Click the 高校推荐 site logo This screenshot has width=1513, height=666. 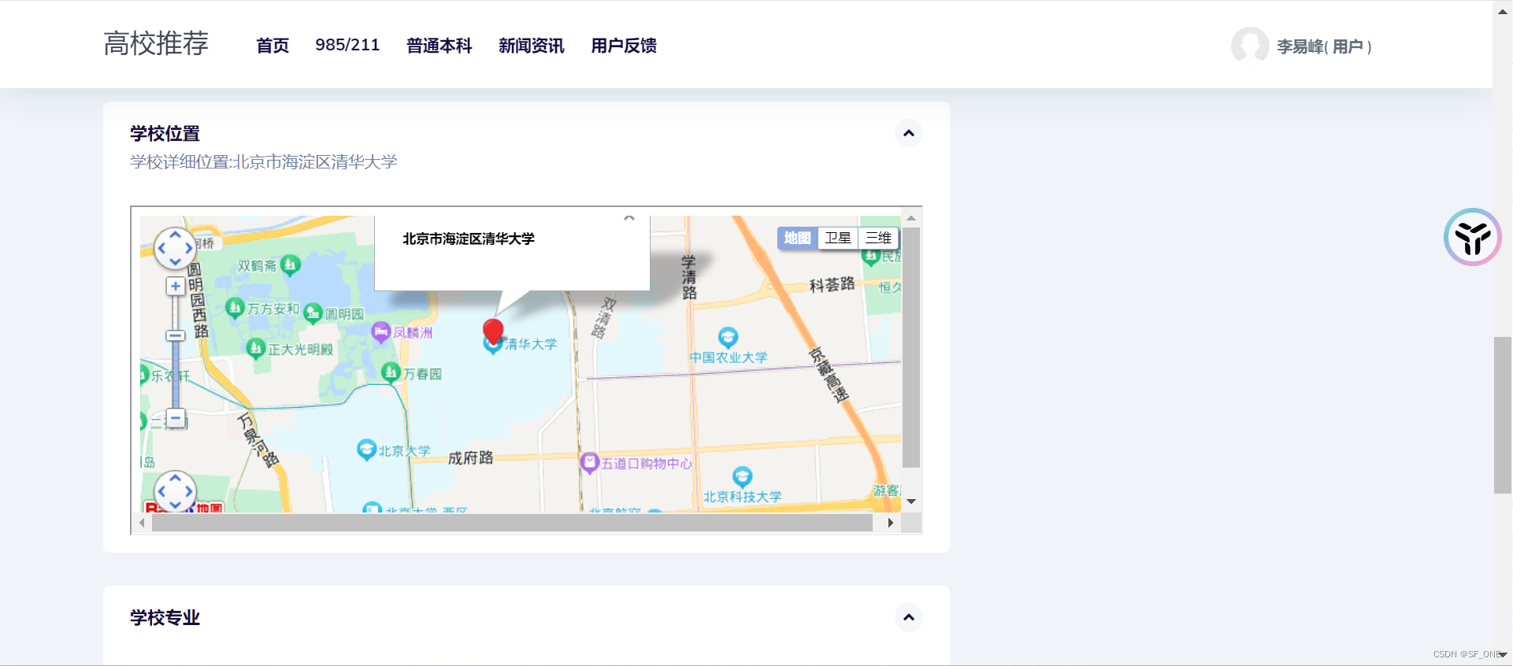coord(156,43)
